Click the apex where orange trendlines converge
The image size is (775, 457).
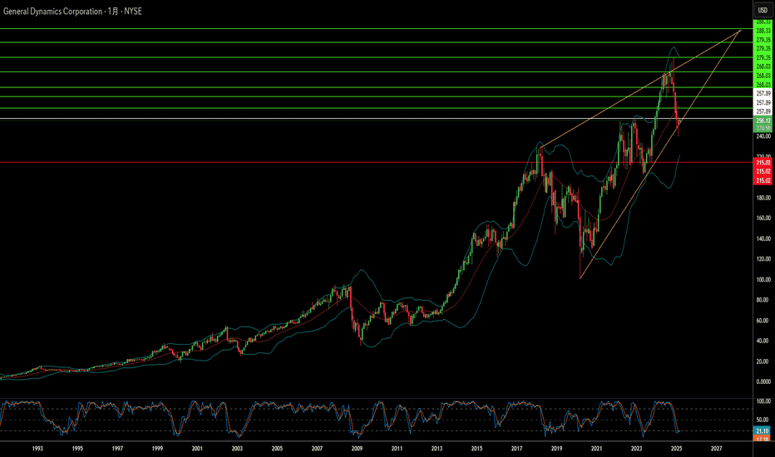point(740,31)
